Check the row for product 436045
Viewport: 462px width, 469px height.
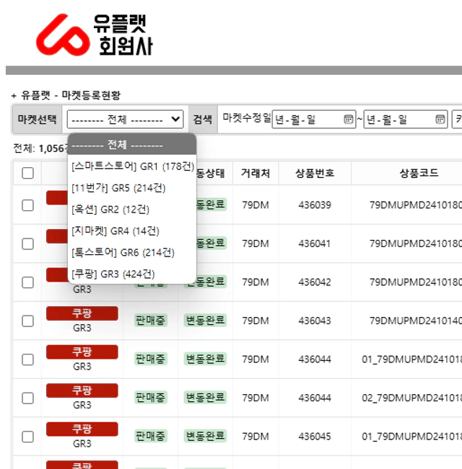click(27, 437)
